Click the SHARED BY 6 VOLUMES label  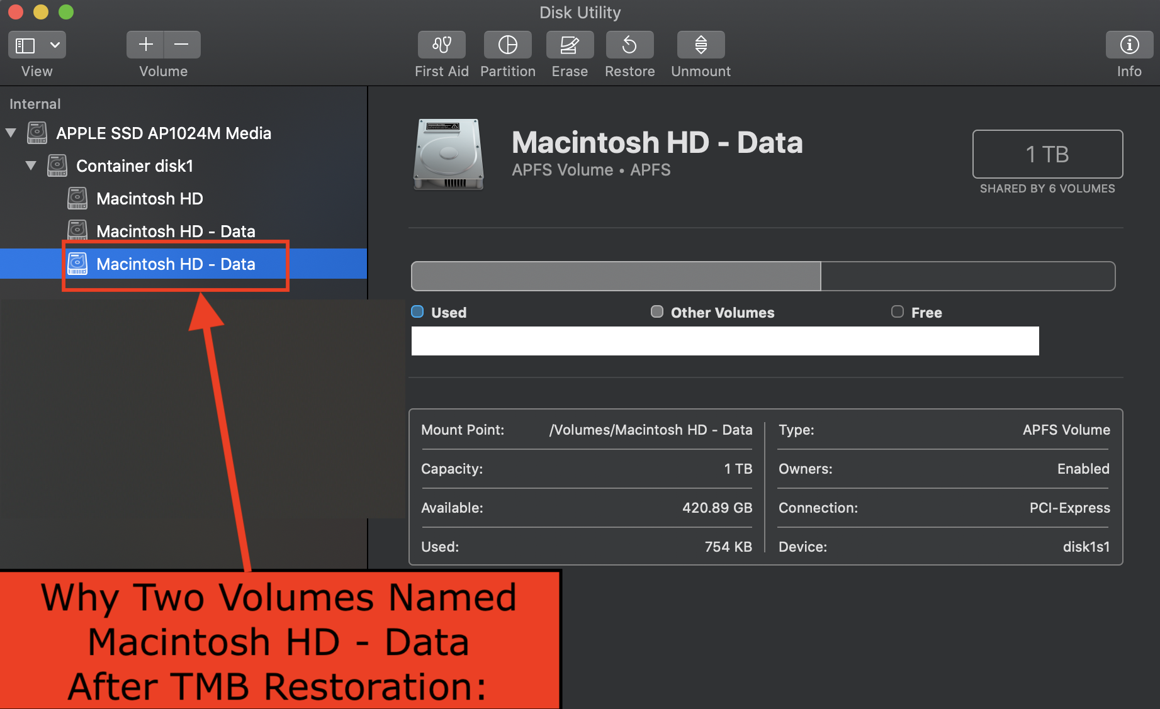click(1047, 189)
